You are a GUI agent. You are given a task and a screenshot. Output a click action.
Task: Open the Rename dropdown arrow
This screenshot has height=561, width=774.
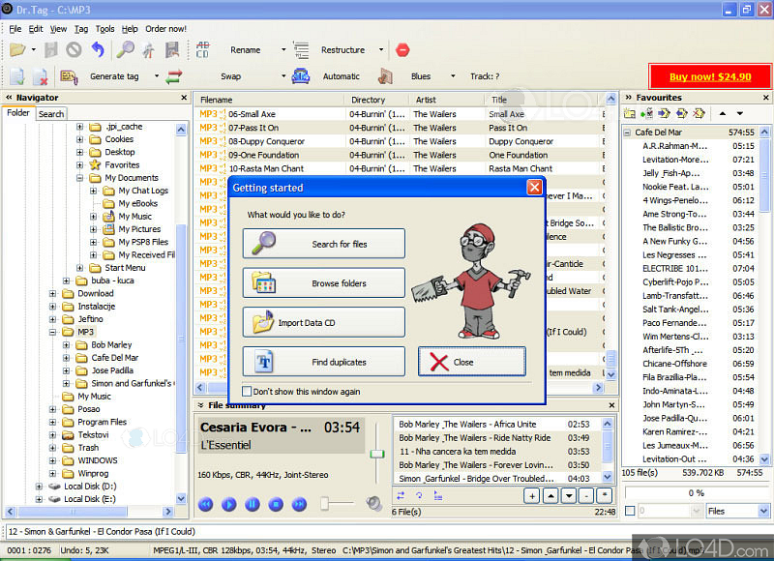283,50
